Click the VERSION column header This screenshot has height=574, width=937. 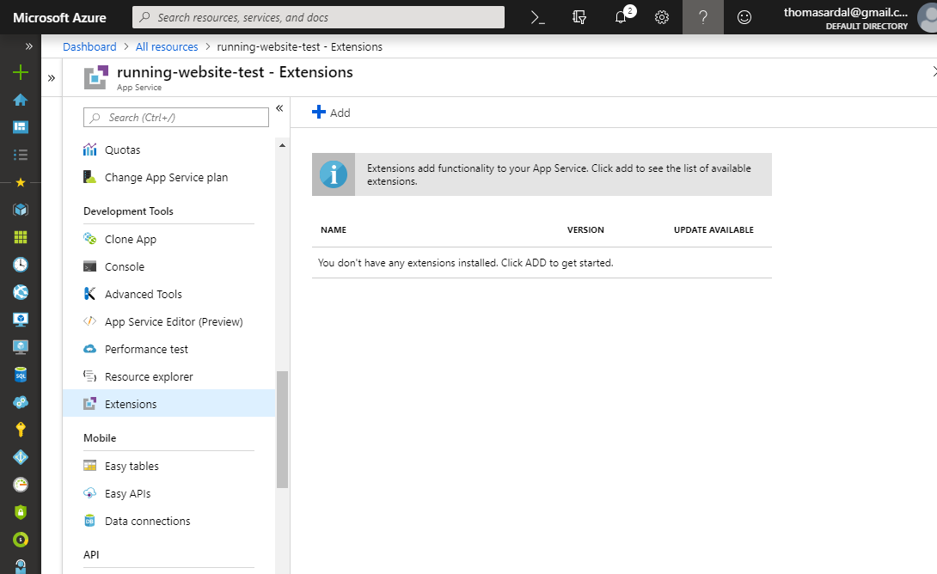585,230
